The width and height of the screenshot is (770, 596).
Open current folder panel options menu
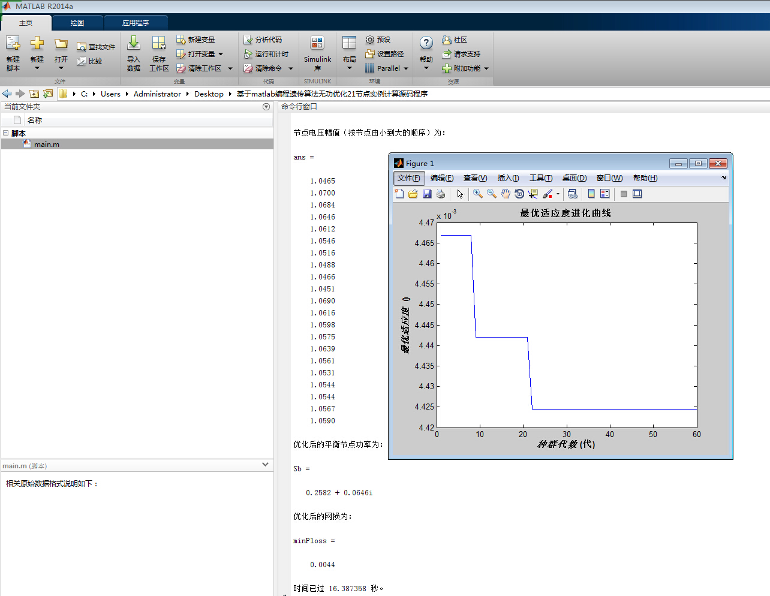coord(266,107)
